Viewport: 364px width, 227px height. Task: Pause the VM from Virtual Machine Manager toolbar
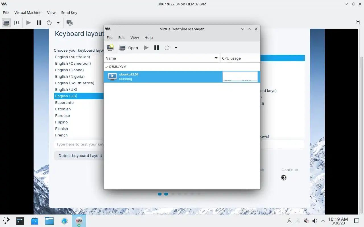[x=157, y=48]
